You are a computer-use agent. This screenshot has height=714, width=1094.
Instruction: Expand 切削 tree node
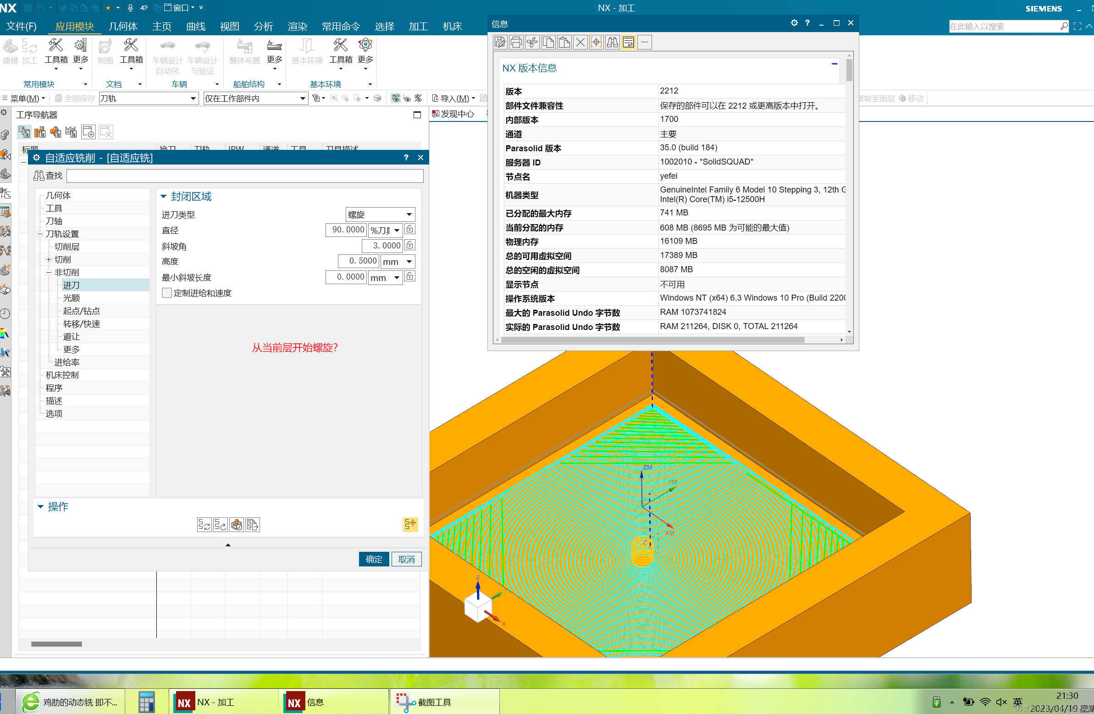48,259
